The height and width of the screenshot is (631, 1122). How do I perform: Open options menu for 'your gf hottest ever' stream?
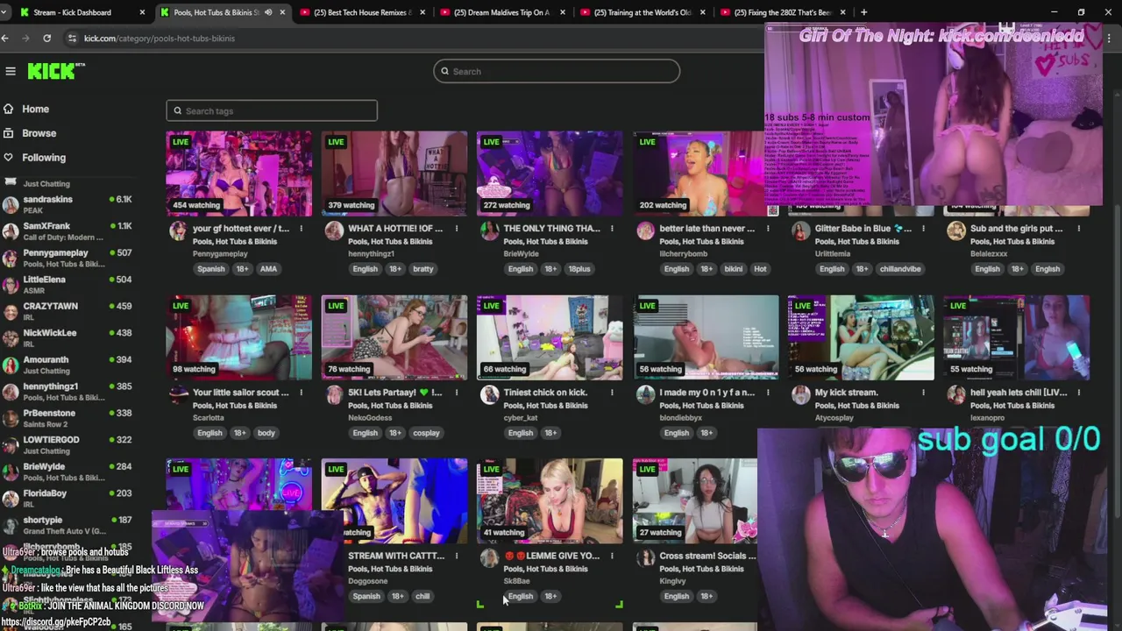coord(301,229)
